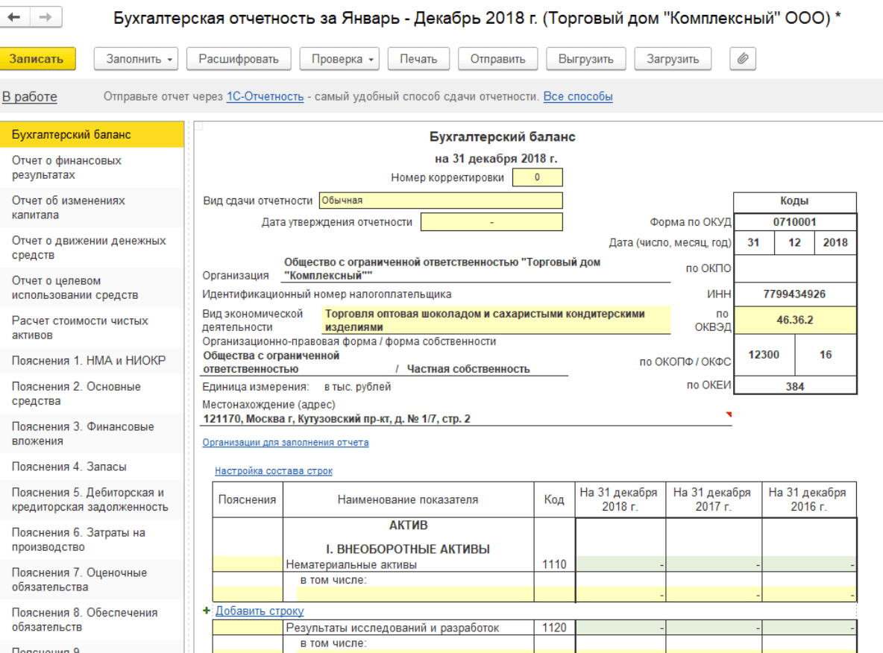Select Отчет о финансовых результатах section
Screen dimensions: 883x653
(66, 168)
